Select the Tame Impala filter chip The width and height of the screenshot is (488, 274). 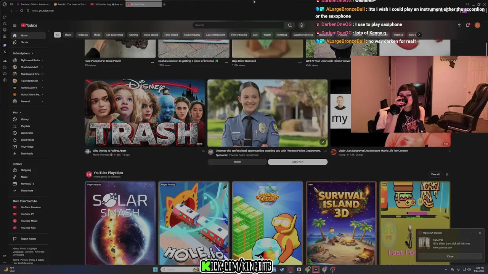tap(171, 35)
